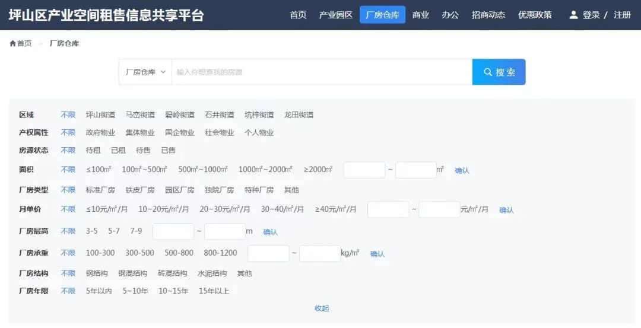Screen dimensions: 641x328
Task: Select 待租 listing status filter
Action: click(93, 151)
